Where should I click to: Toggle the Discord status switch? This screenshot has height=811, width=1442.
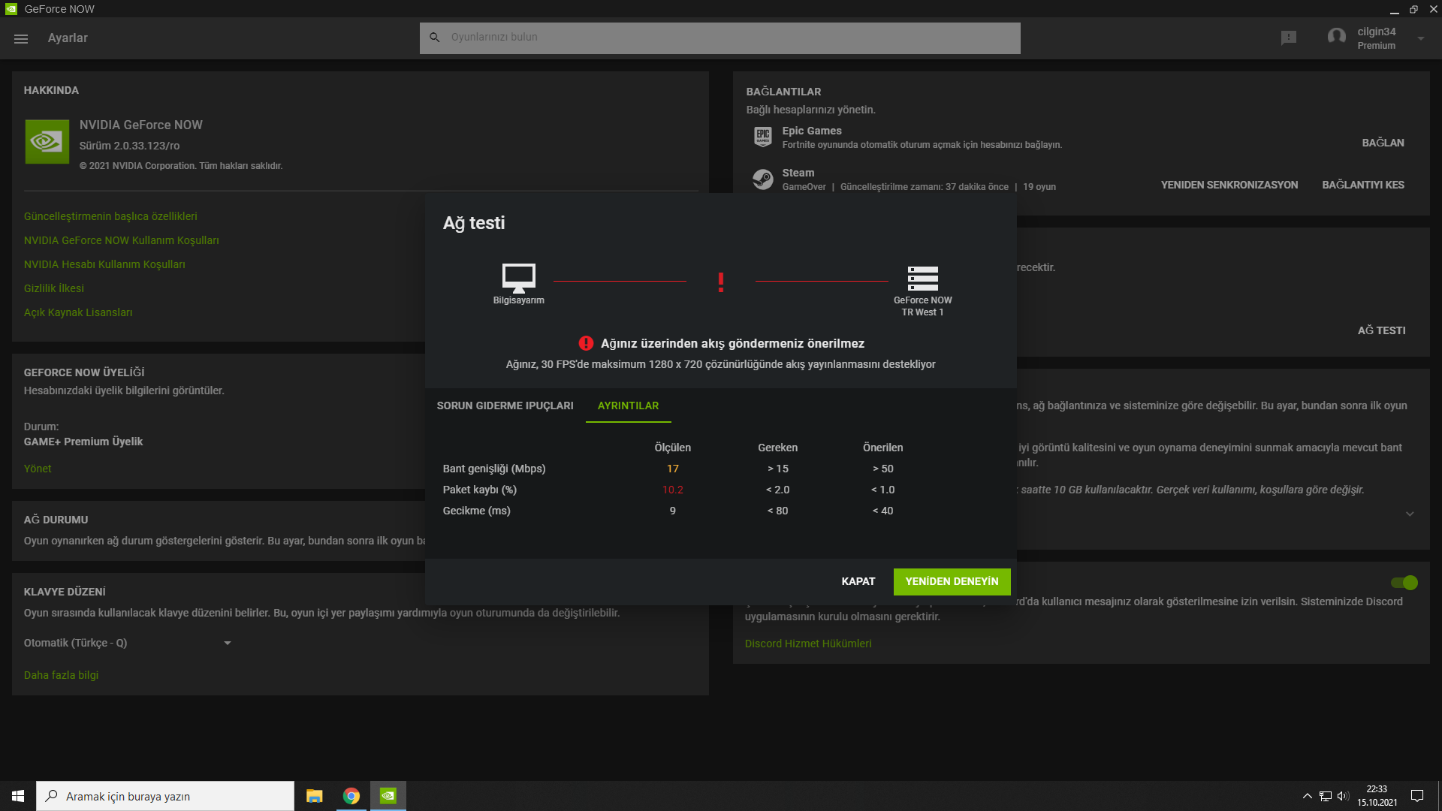tap(1404, 583)
